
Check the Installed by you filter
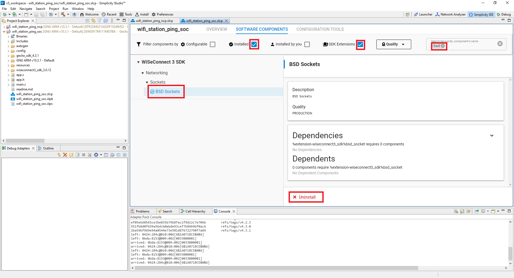click(x=307, y=44)
